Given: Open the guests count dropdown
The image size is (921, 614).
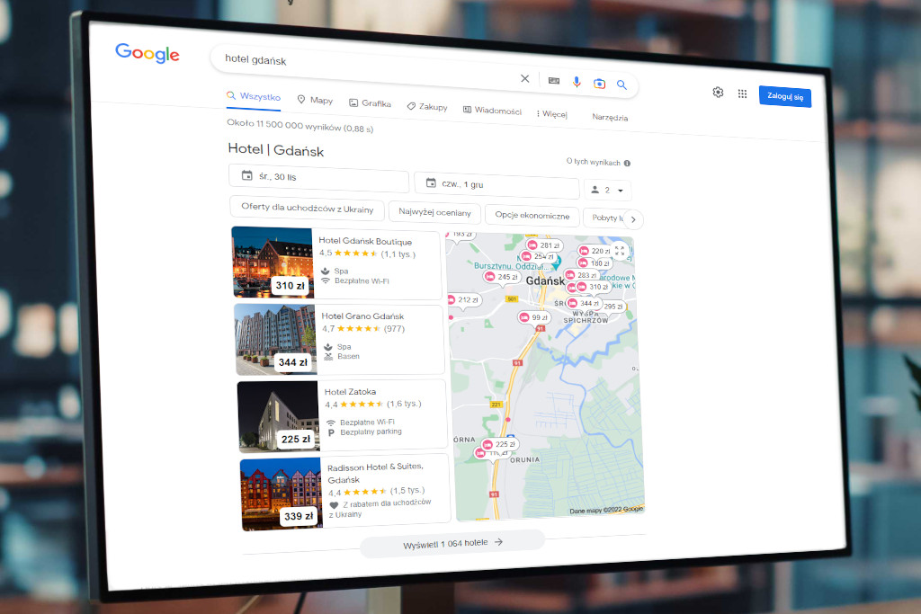Looking at the screenshot, I should coord(607,191).
